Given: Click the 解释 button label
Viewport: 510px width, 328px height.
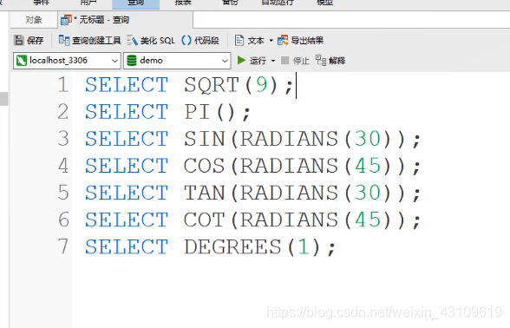Looking at the screenshot, I should coord(337,61).
